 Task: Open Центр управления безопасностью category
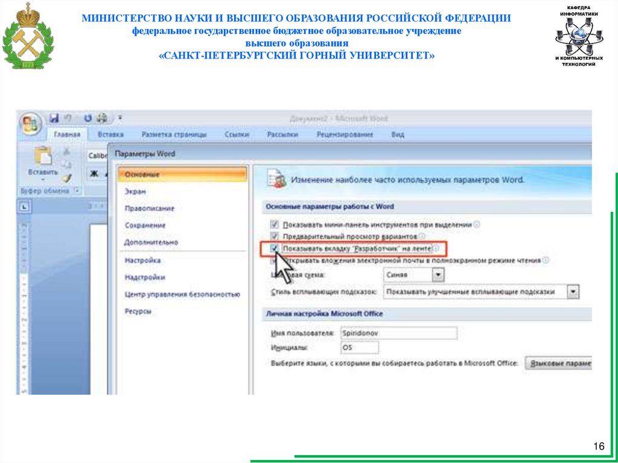coord(182,294)
